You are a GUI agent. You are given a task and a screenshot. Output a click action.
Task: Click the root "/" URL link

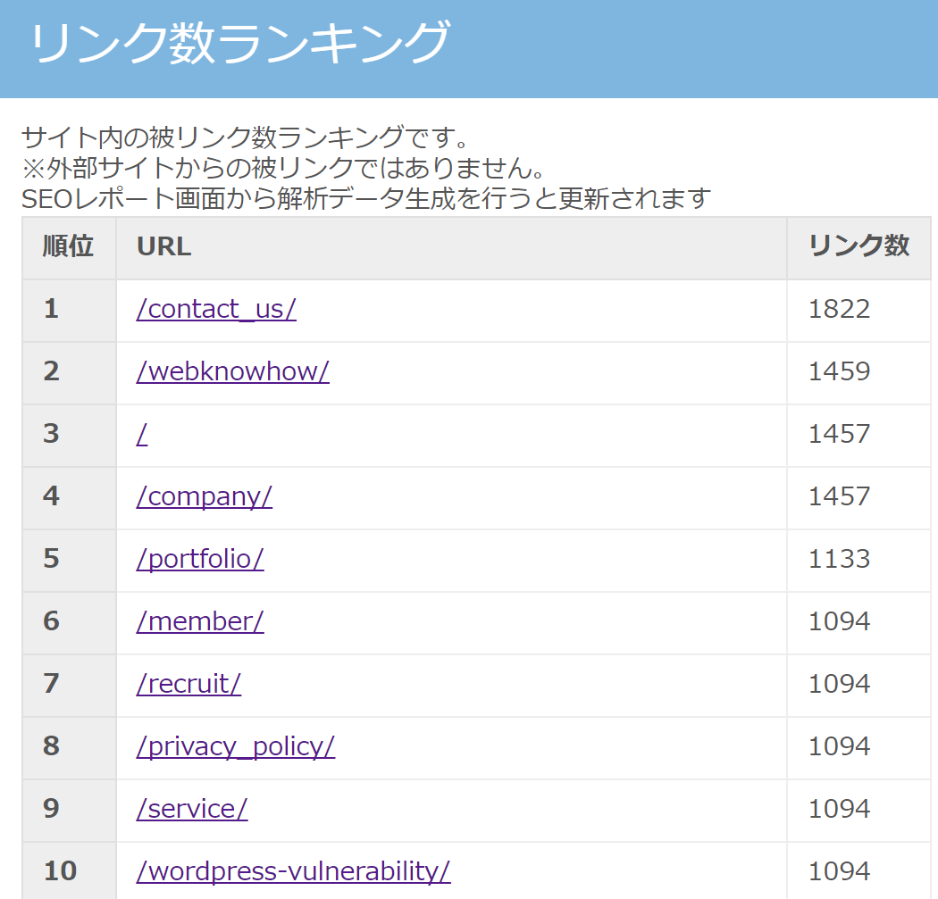[142, 434]
